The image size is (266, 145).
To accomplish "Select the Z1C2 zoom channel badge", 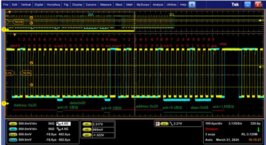I will point(13,140).
